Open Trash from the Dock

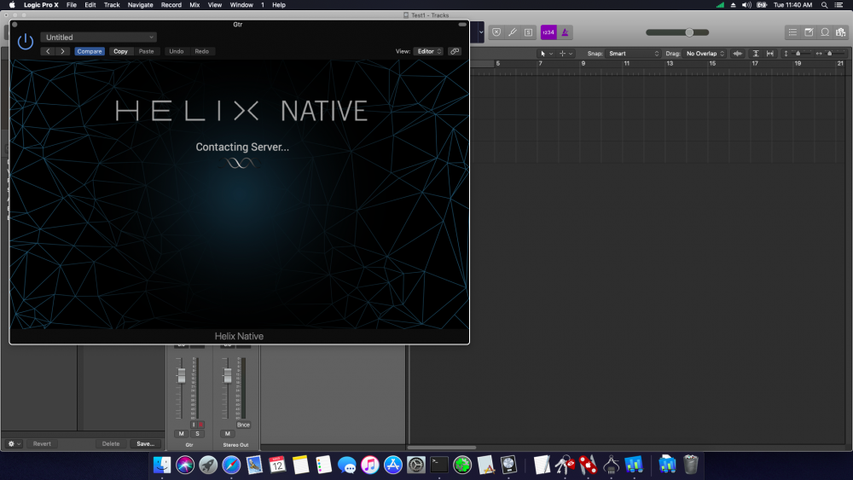pos(690,465)
